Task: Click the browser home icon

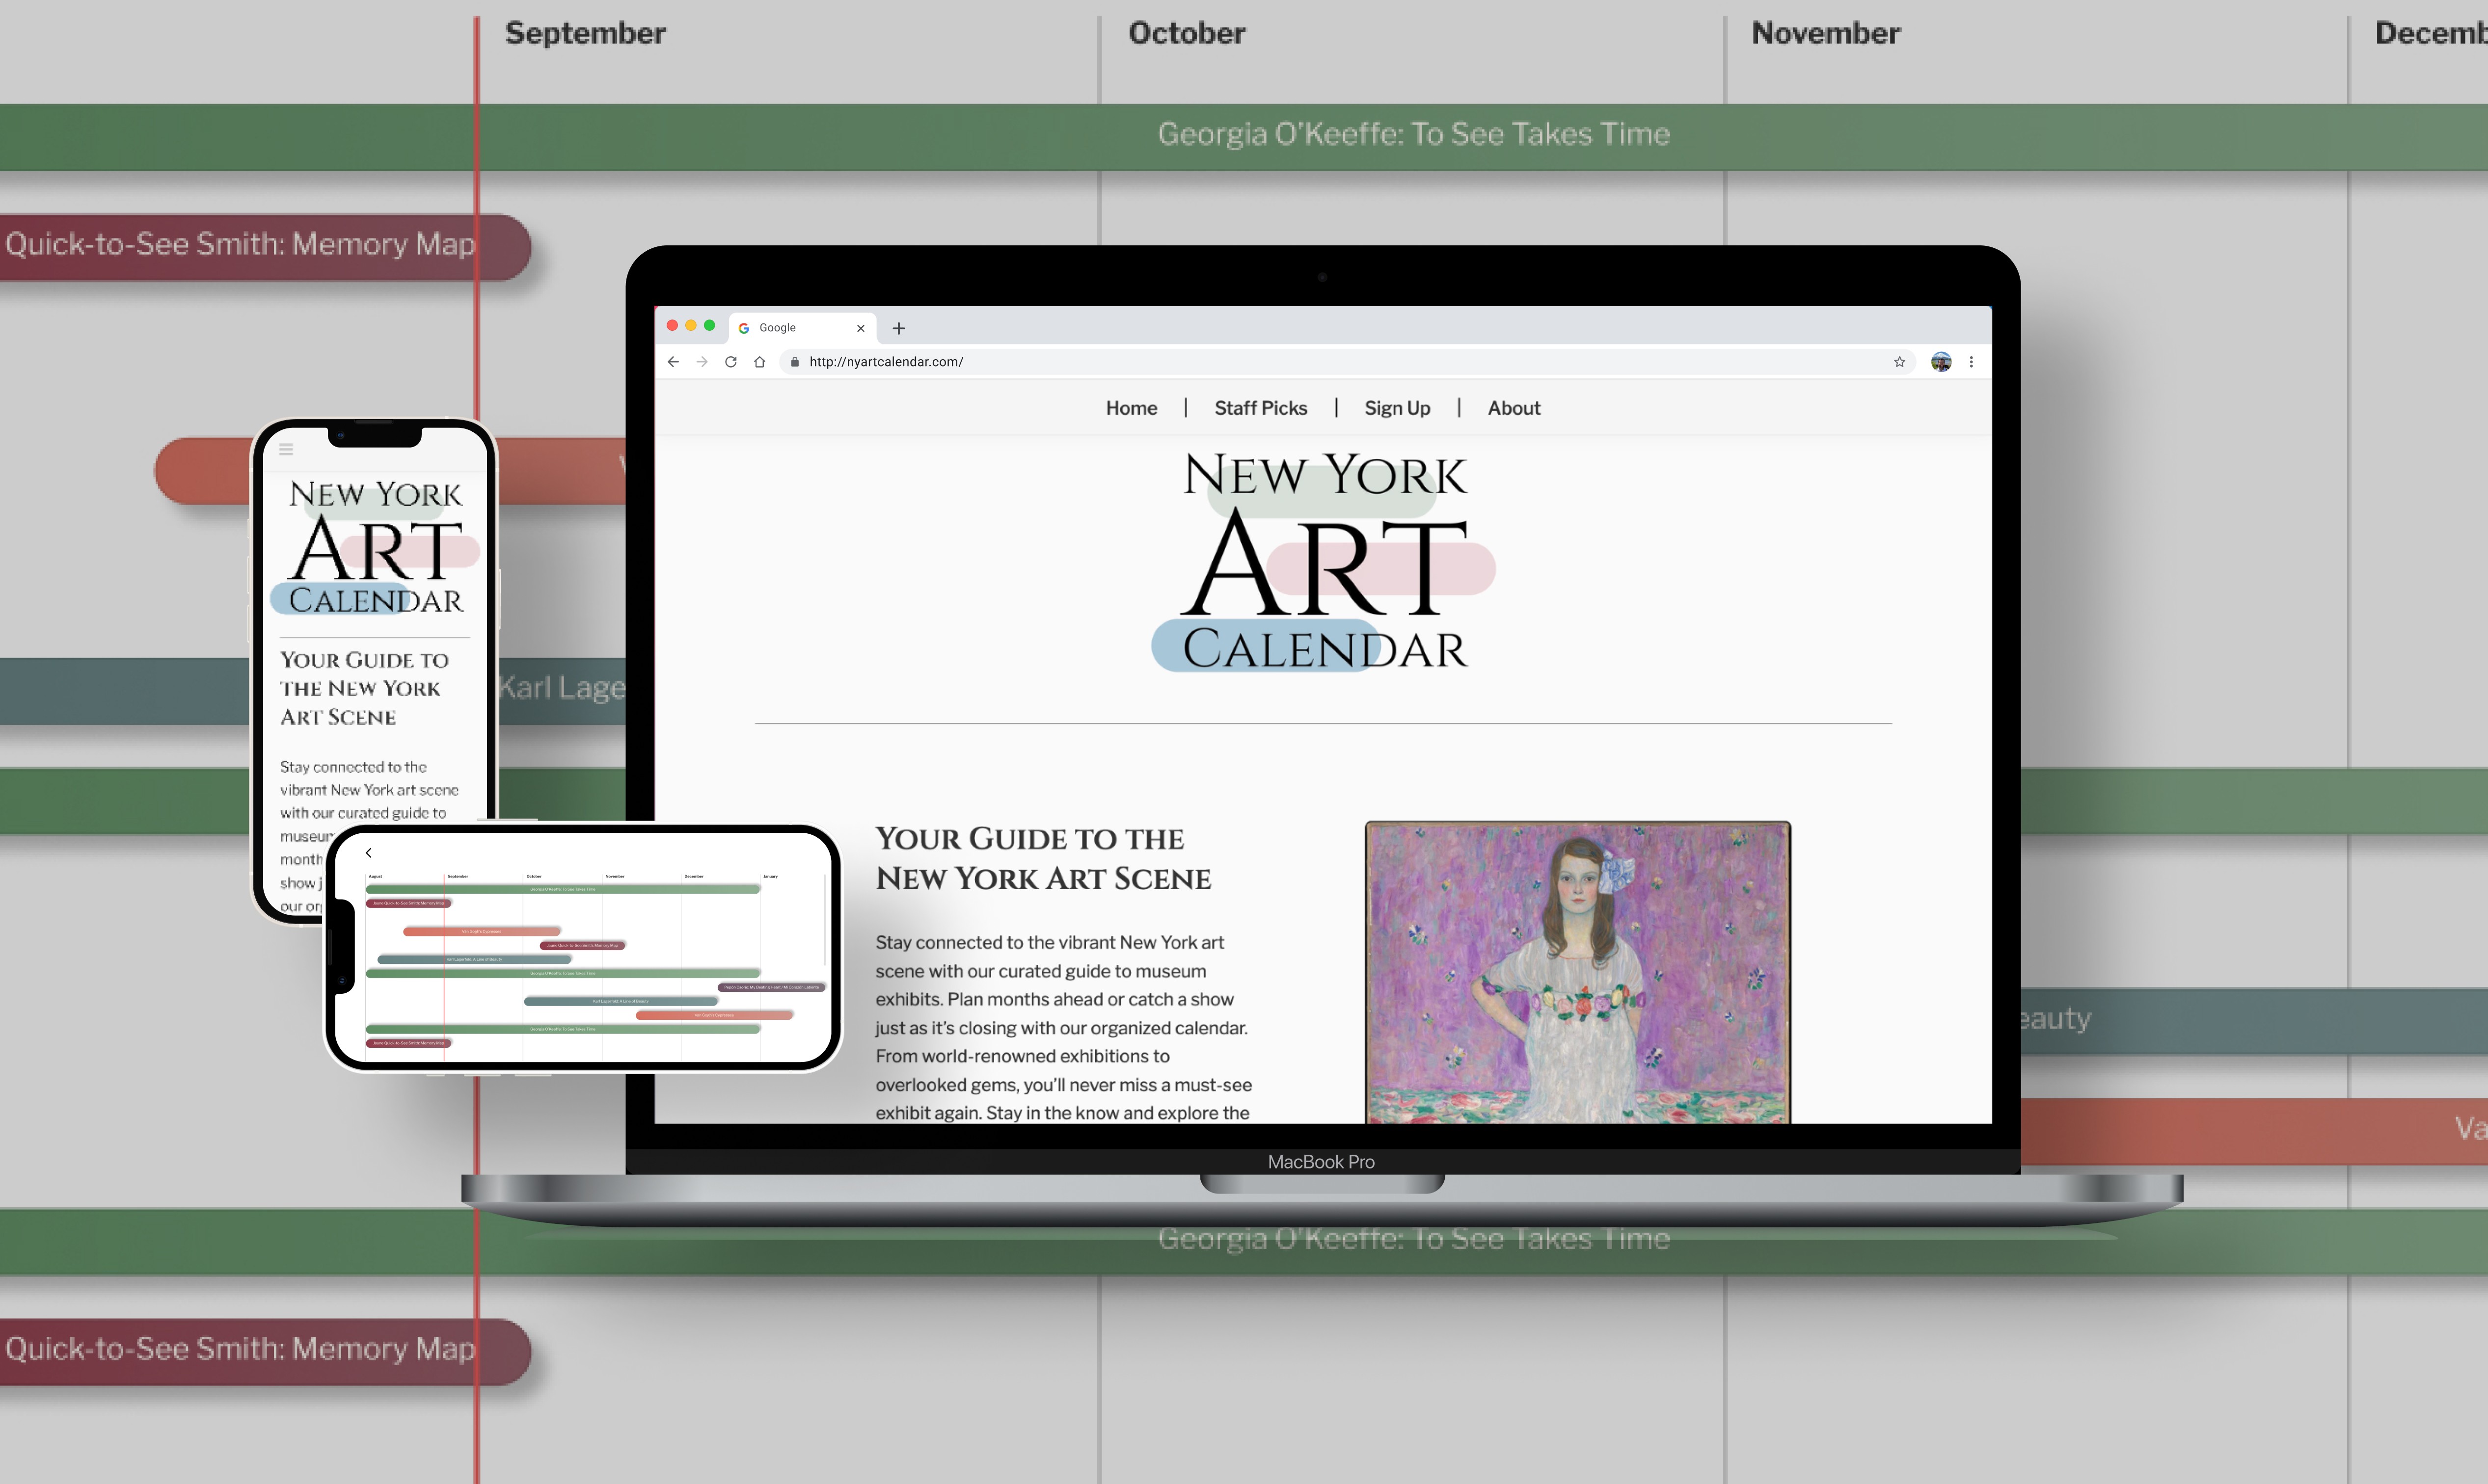Action: tap(759, 362)
